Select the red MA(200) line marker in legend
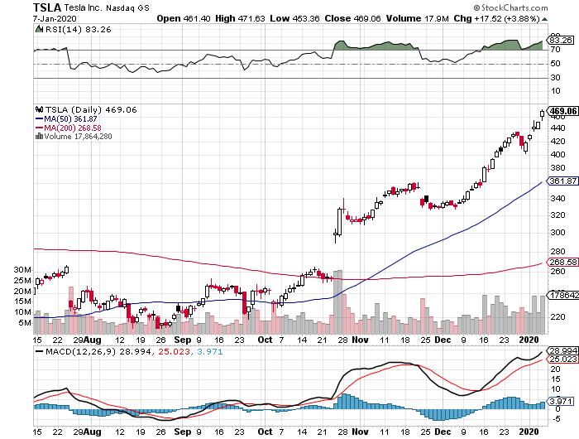The width and height of the screenshot is (579, 439). click(39, 128)
